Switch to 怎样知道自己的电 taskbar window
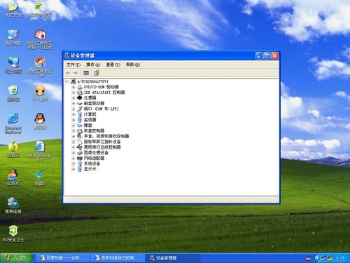350x263 pixels. pos(118,258)
